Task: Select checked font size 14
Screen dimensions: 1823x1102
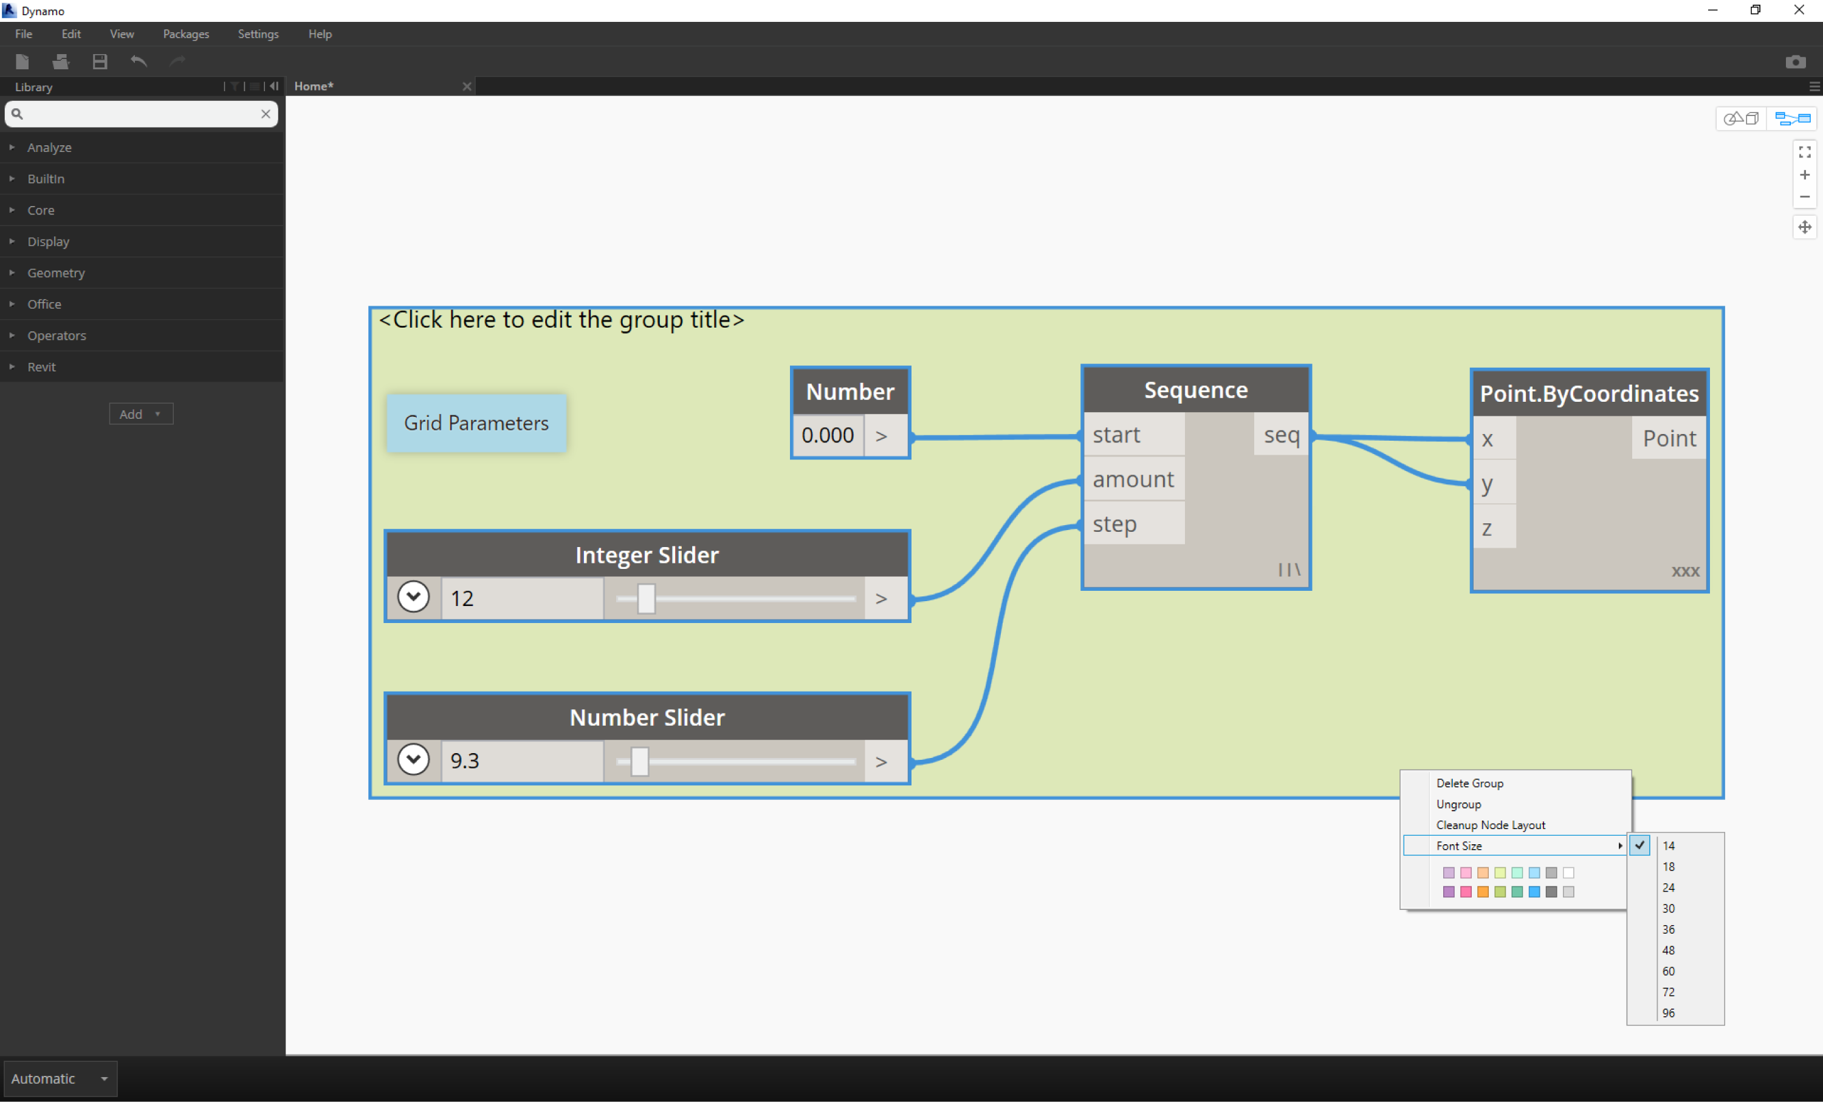Action: point(1676,845)
